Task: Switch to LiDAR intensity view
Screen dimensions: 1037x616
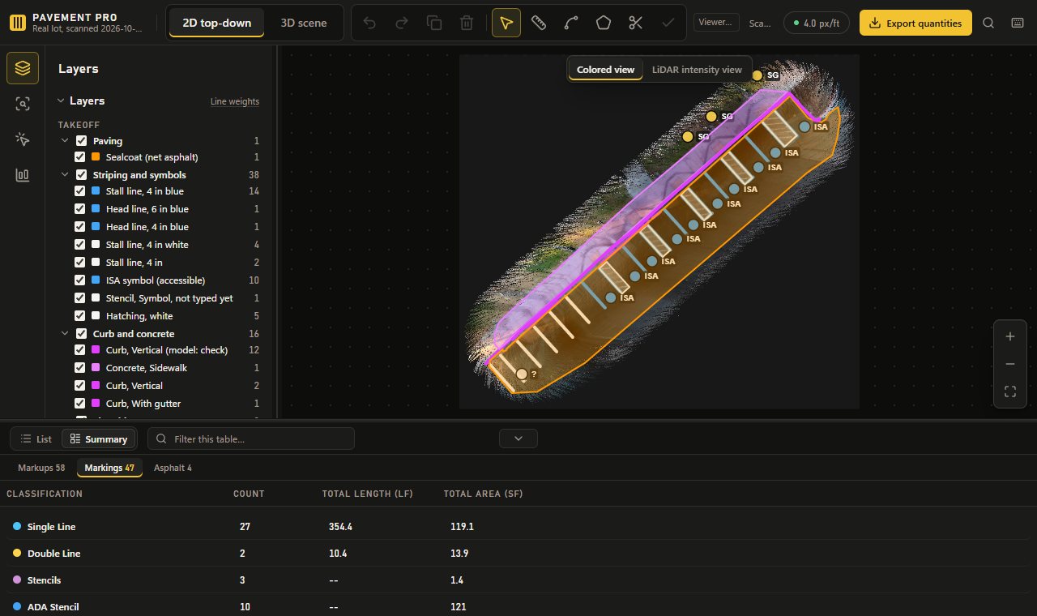Action: tap(697, 70)
